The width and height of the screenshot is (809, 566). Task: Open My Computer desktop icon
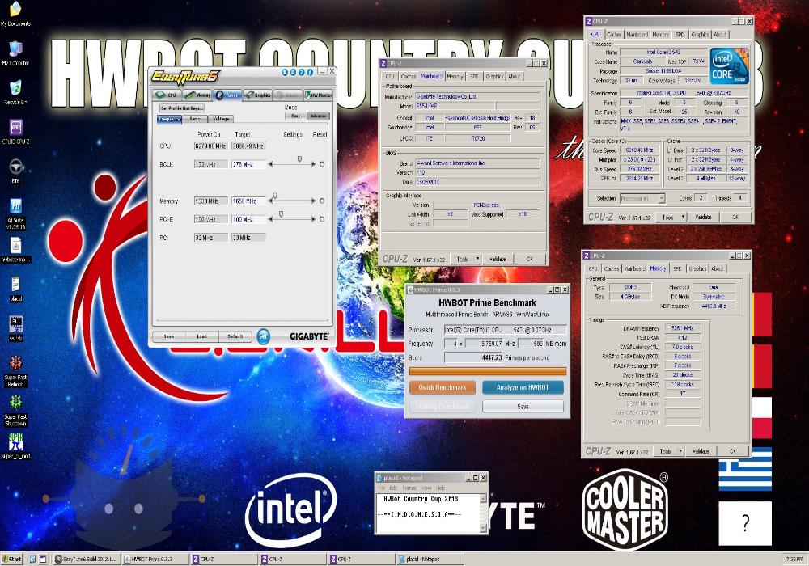15,53
